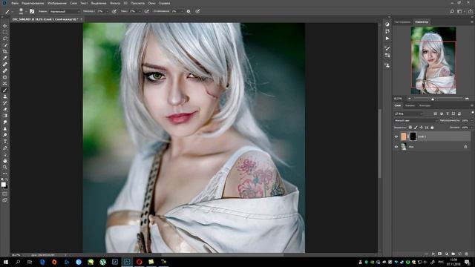Toggle airbrush build-up in options bar

point(146,11)
